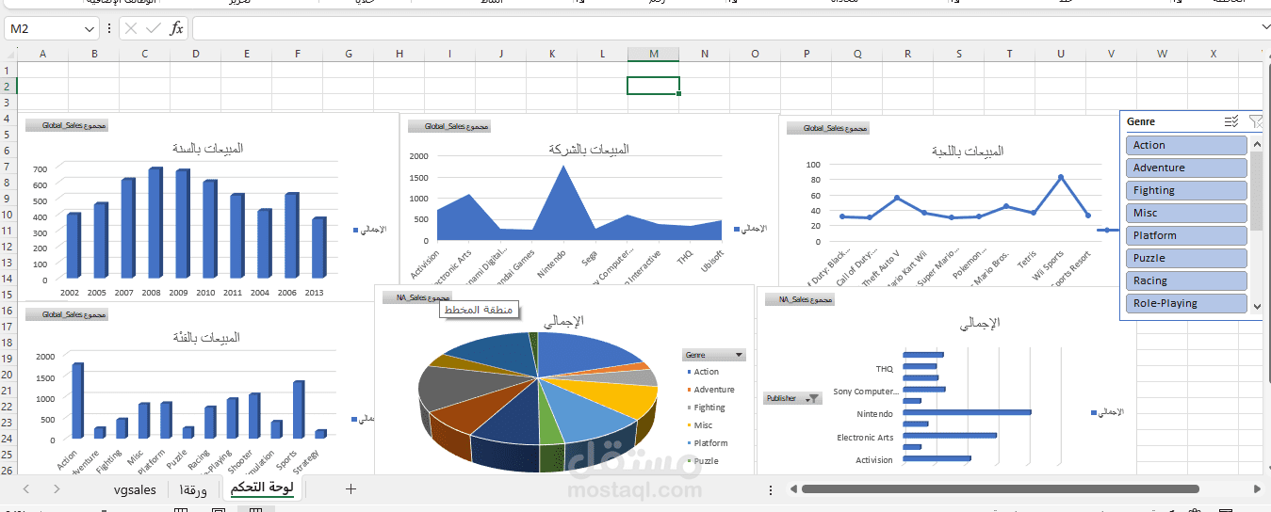Viewport: 1271px width, 512px height.
Task: Click the pie chart title الإجمالي
Action: [x=563, y=321]
